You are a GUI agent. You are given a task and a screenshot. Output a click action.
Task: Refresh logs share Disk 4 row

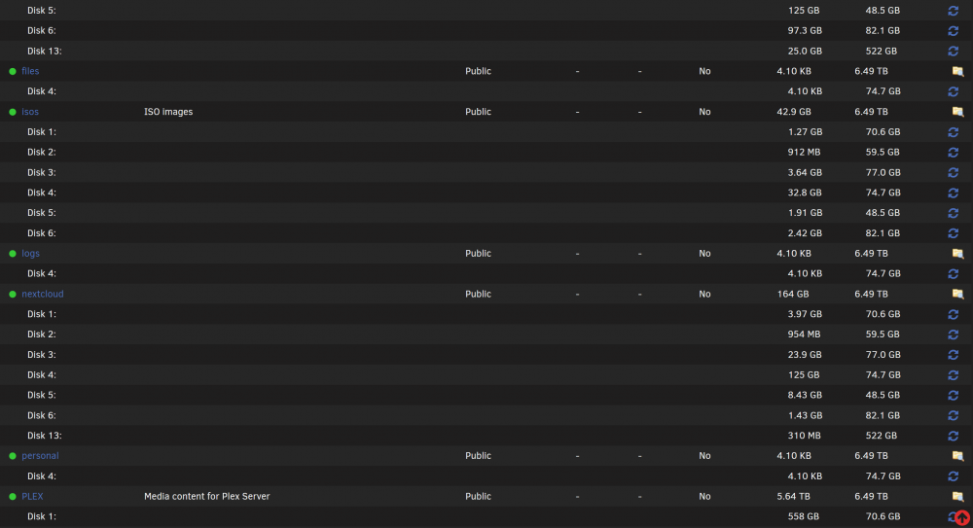click(x=954, y=273)
